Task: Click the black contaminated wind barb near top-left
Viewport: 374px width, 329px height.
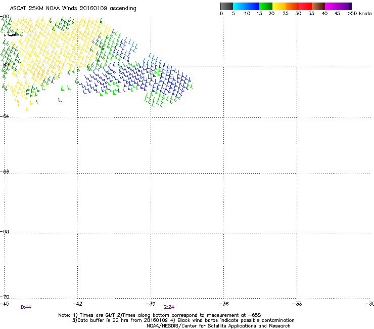Action: (12, 35)
